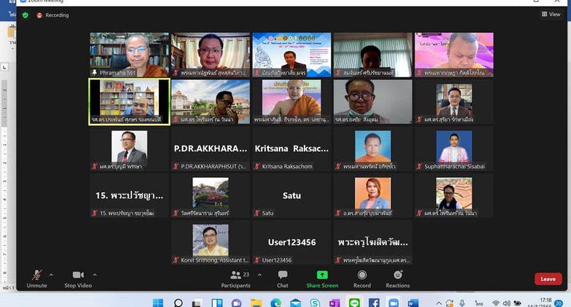Image resolution: width=571 pixels, height=307 pixels.
Task: Expand audio options arrow beside Unmute
Action: [51, 275]
